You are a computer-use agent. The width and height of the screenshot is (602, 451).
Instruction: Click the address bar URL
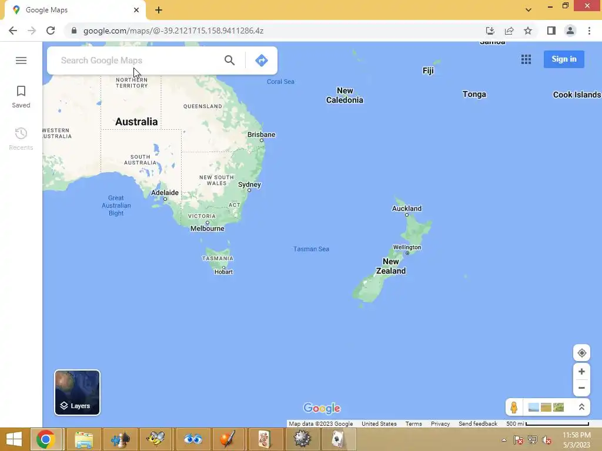tap(173, 31)
